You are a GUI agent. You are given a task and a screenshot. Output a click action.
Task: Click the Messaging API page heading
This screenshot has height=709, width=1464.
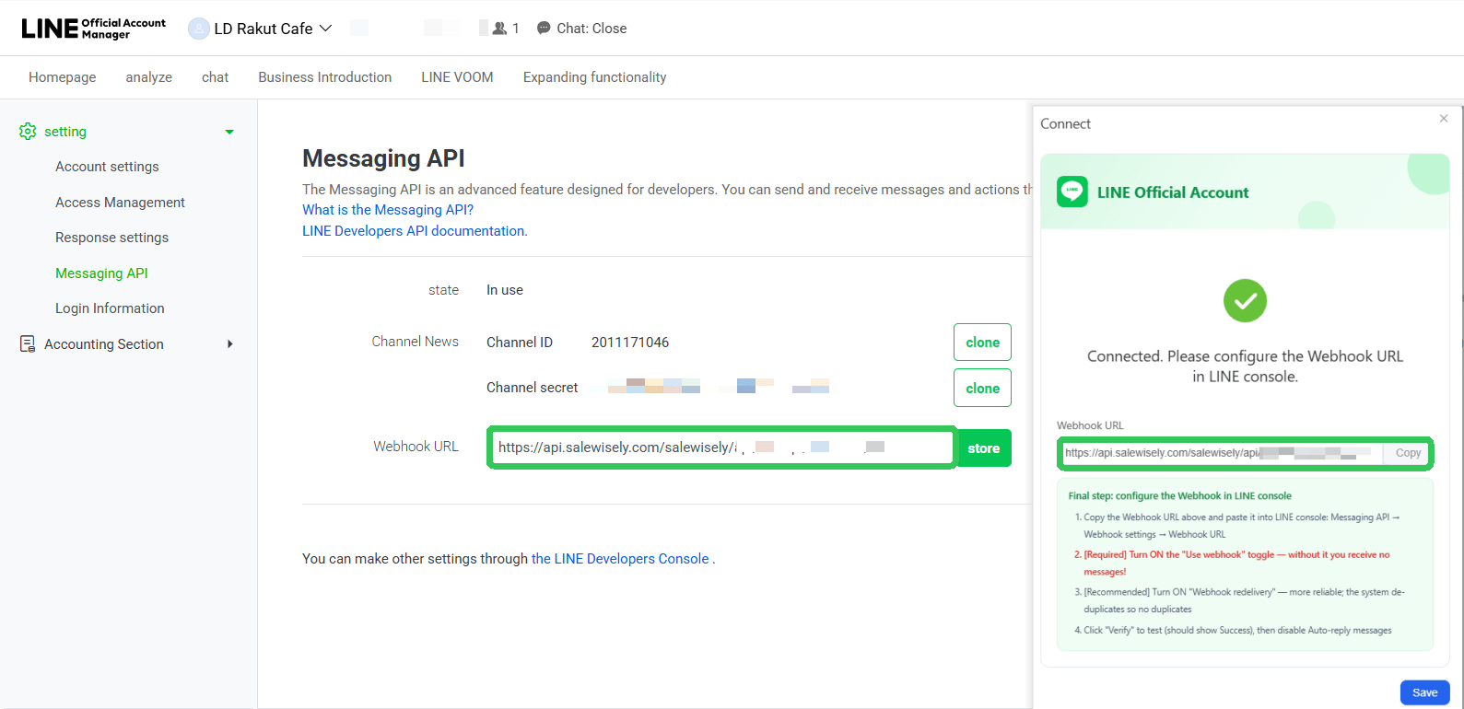tap(383, 158)
